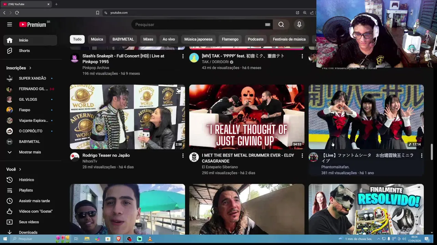Open the Pinkpop Archive channel avatar
Image resolution: width=437 pixels, height=245 pixels.
[x=74, y=58]
